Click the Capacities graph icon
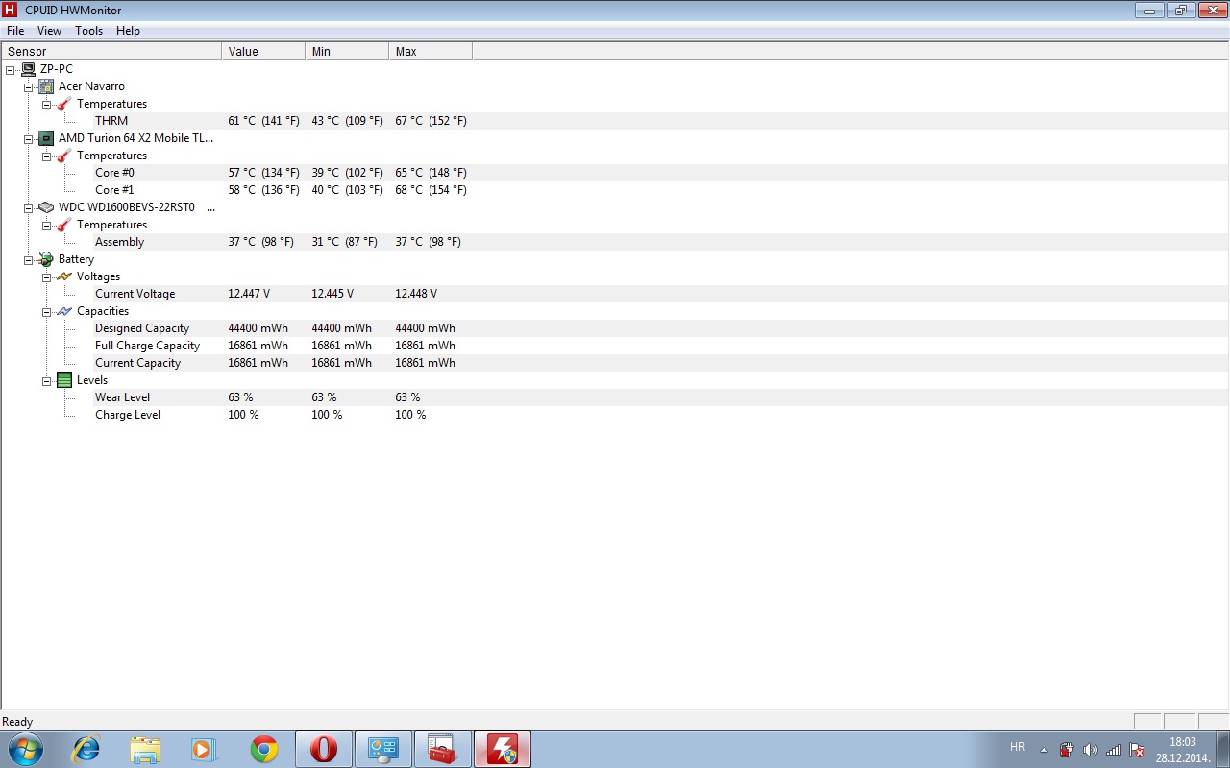 [x=64, y=311]
